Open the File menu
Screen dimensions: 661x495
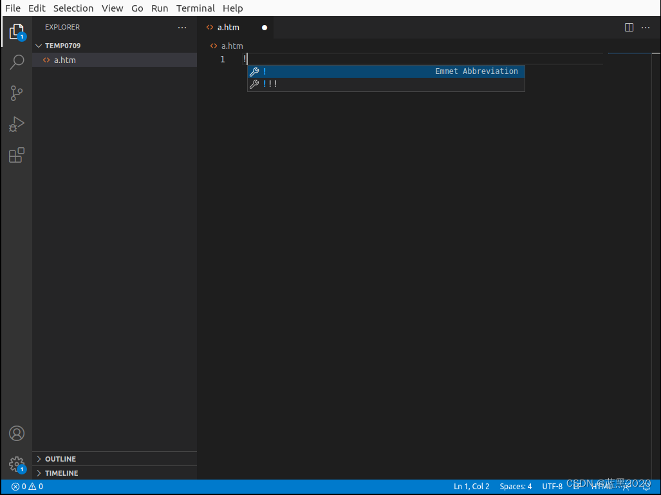(12, 8)
